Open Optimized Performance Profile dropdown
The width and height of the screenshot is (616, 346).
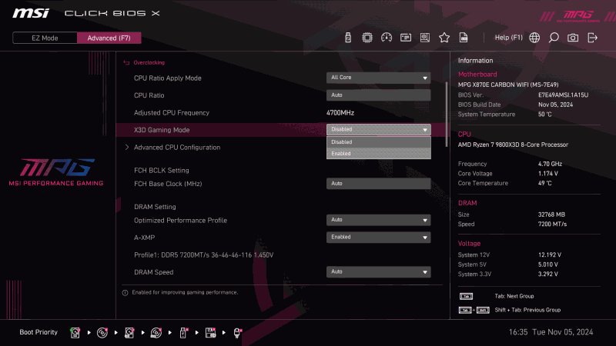379,220
